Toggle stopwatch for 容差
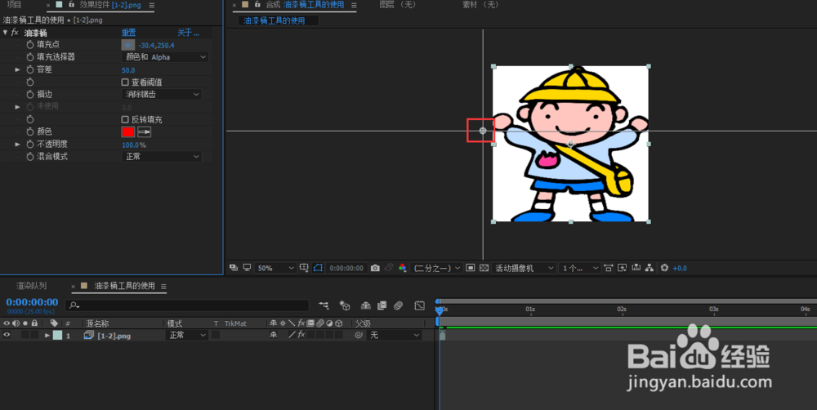817x410 pixels. (29, 69)
